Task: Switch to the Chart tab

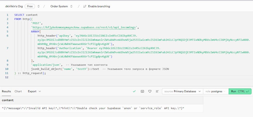Action: [x=18, y=91]
